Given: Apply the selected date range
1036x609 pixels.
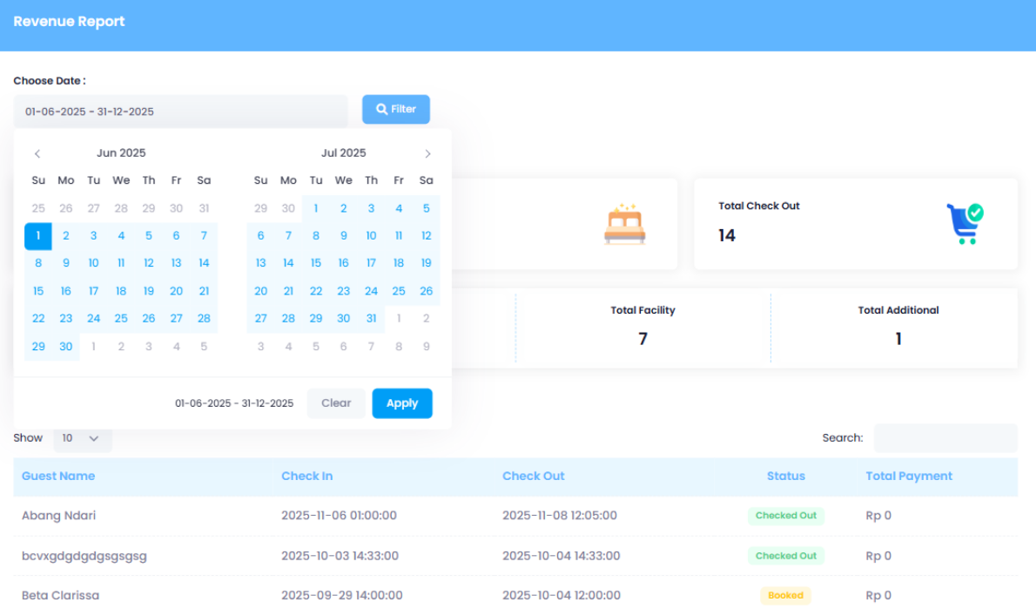Looking at the screenshot, I should point(401,403).
